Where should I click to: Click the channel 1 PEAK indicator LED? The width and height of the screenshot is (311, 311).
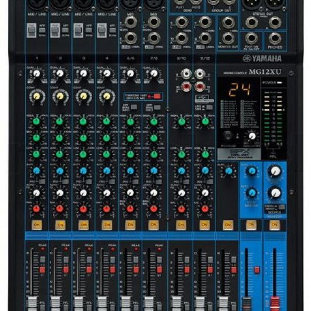point(43,249)
